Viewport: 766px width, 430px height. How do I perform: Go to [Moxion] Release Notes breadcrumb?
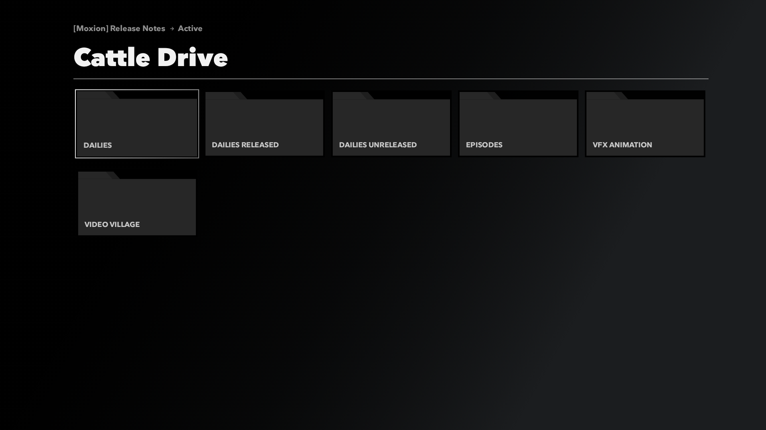point(119,28)
